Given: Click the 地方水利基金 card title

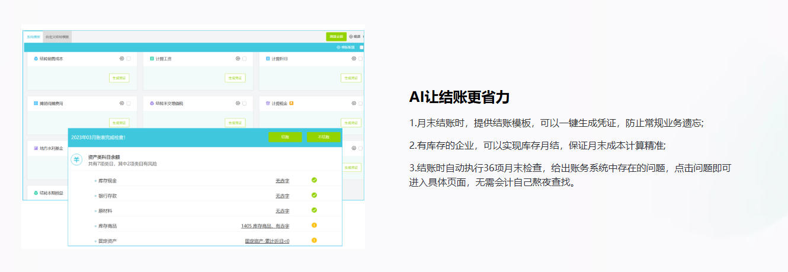Looking at the screenshot, I should tap(51, 148).
